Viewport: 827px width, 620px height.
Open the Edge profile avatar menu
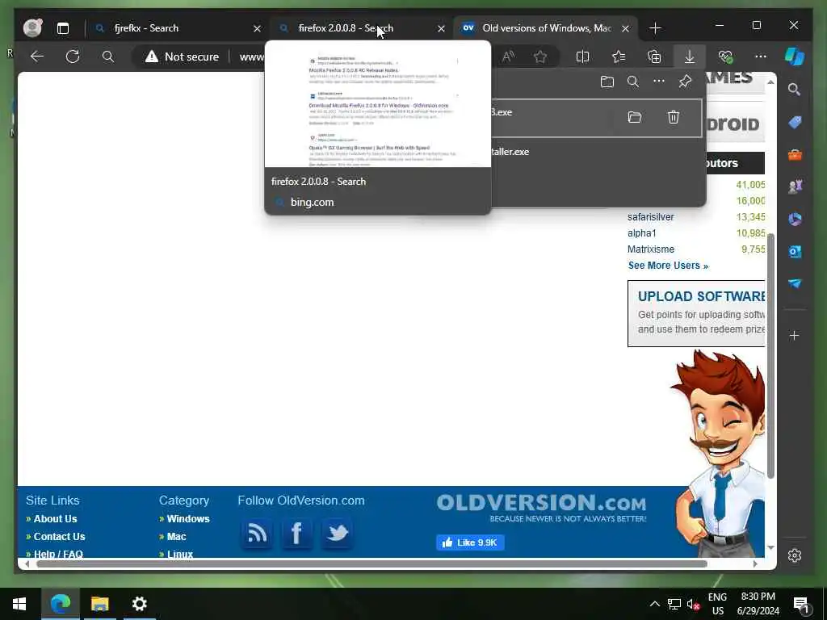click(x=32, y=28)
